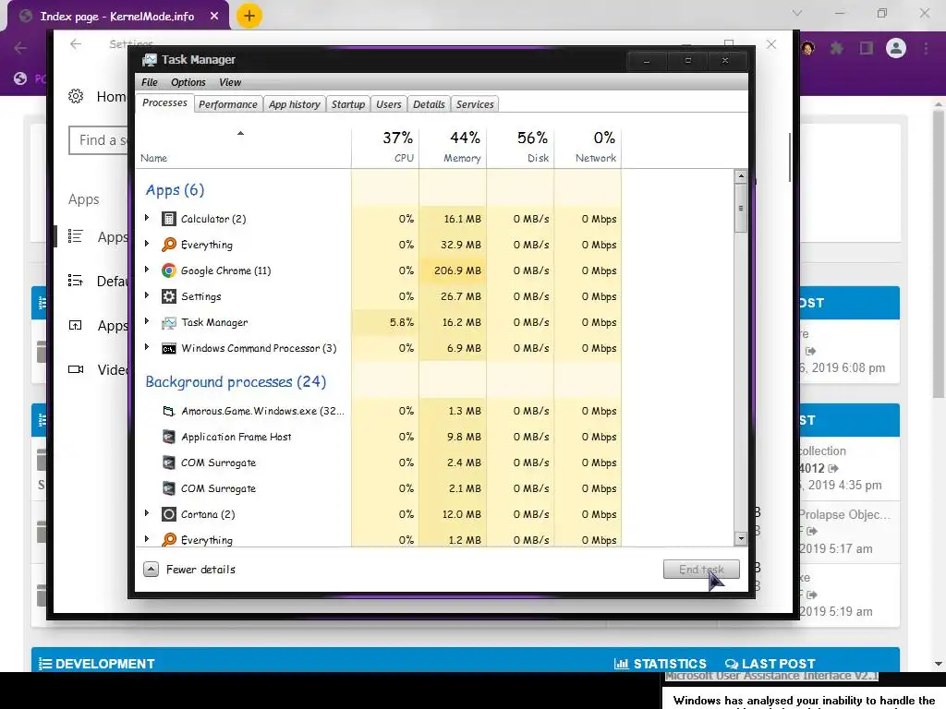Click the DEVELOPMENT forum section header in Chrome
Screen dimensions: 946x709
click(x=105, y=664)
